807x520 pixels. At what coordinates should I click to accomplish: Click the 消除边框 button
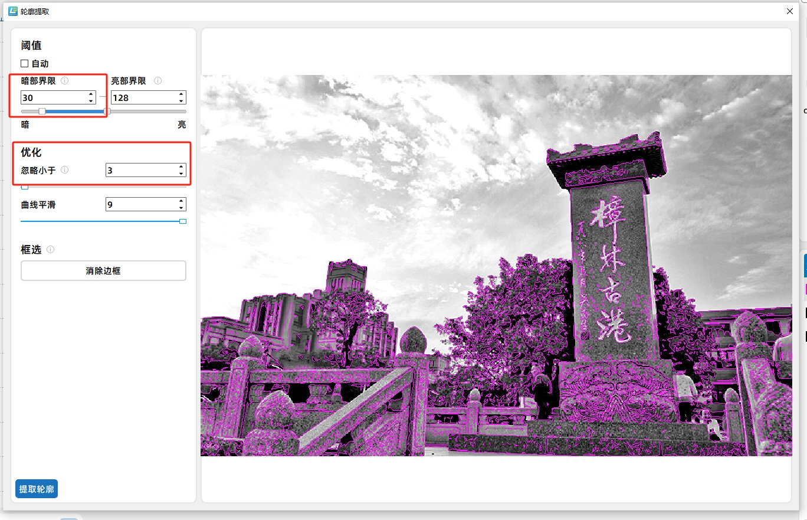coord(103,271)
